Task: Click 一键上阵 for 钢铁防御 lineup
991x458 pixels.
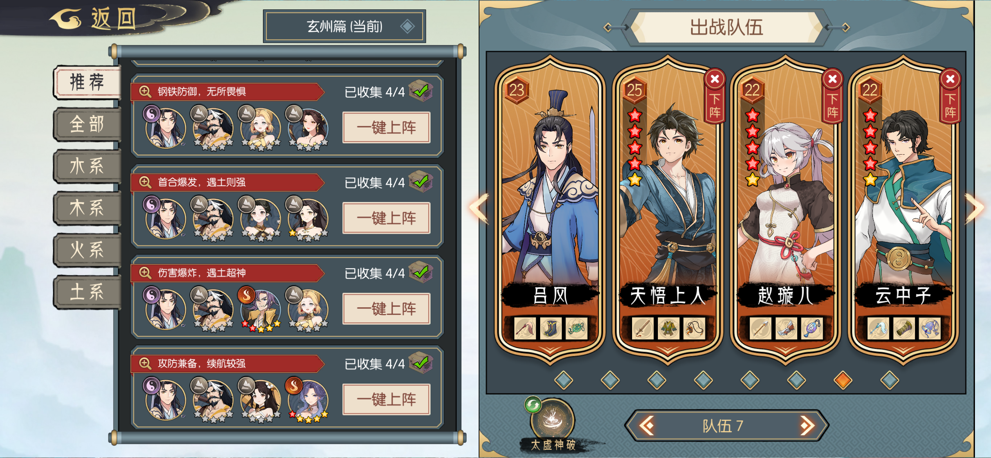Action: pyautogui.click(x=386, y=127)
